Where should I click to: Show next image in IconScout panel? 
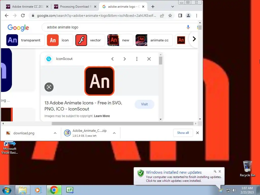point(125,59)
